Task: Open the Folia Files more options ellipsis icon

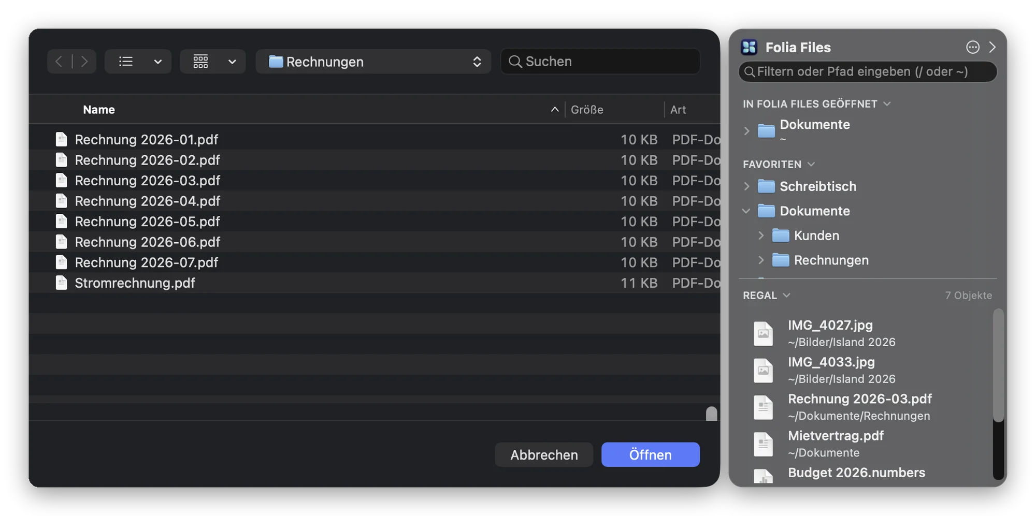Action: pyautogui.click(x=972, y=47)
